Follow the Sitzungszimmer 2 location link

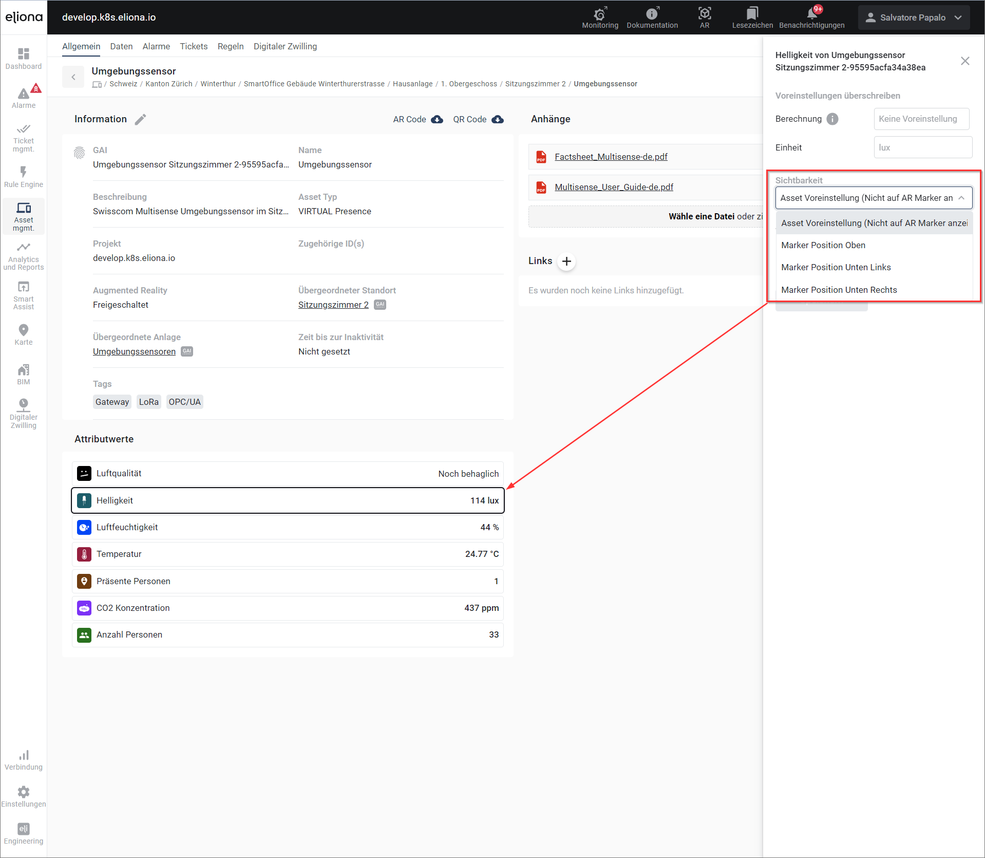click(x=333, y=305)
